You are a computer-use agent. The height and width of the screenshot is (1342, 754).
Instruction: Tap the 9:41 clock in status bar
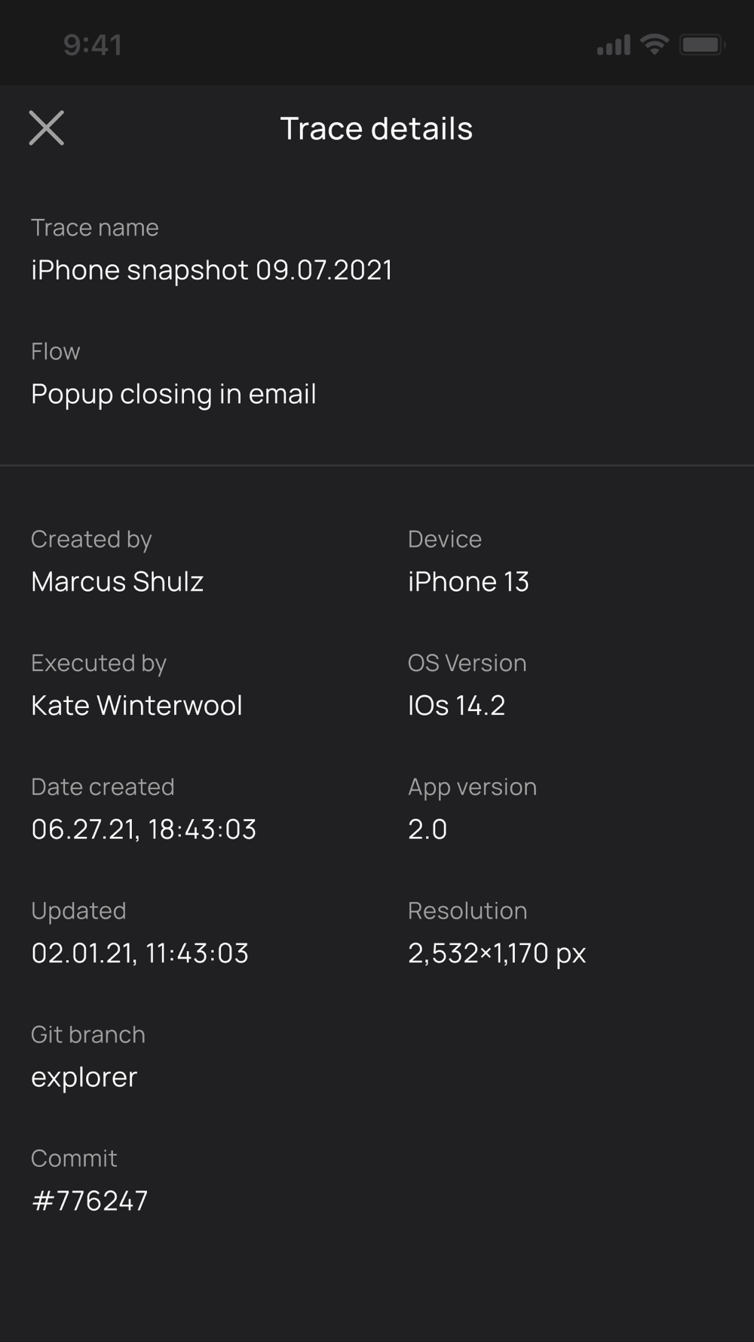pyautogui.click(x=93, y=45)
